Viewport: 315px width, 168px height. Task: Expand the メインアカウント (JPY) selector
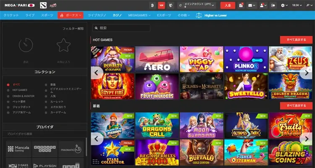pos(199,5)
